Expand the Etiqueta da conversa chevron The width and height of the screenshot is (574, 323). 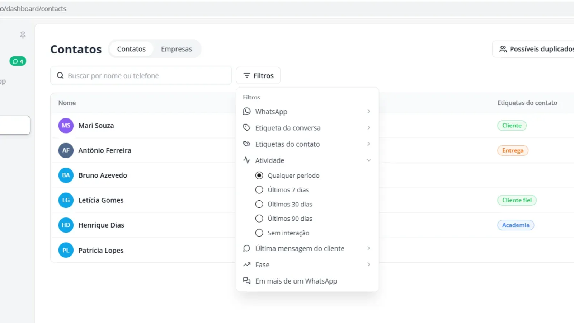coord(368,128)
